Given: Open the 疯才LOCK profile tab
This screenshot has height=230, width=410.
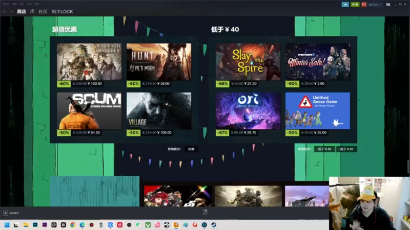Looking at the screenshot, I should tap(62, 11).
